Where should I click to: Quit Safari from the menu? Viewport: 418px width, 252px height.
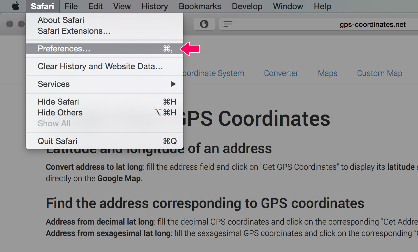tap(57, 141)
